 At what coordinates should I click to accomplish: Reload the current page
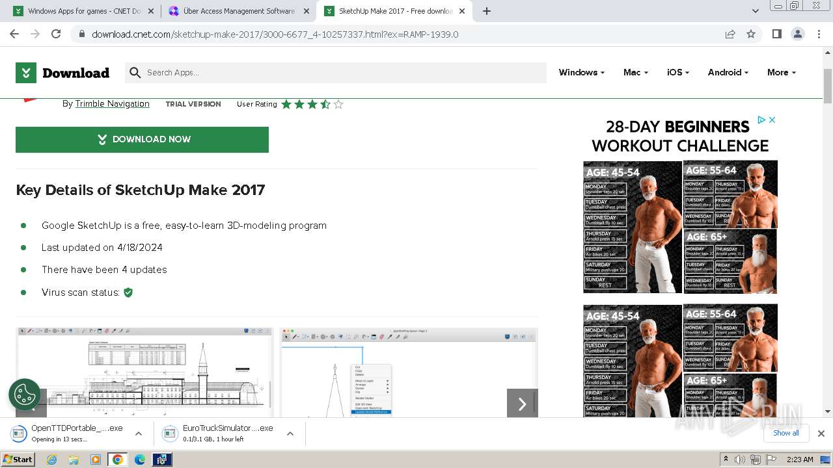tap(56, 34)
